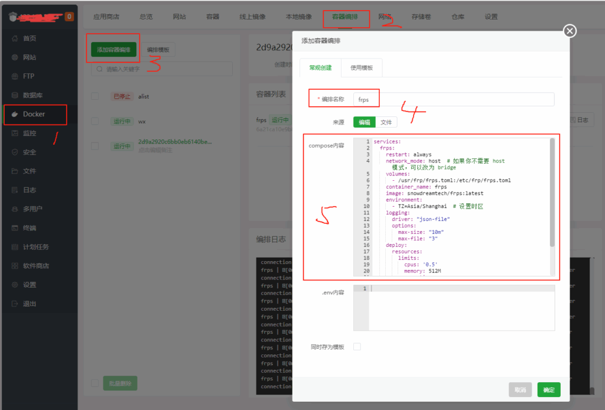Click the compose name input field
Viewport: 605px width, 410px height.
click(453, 100)
